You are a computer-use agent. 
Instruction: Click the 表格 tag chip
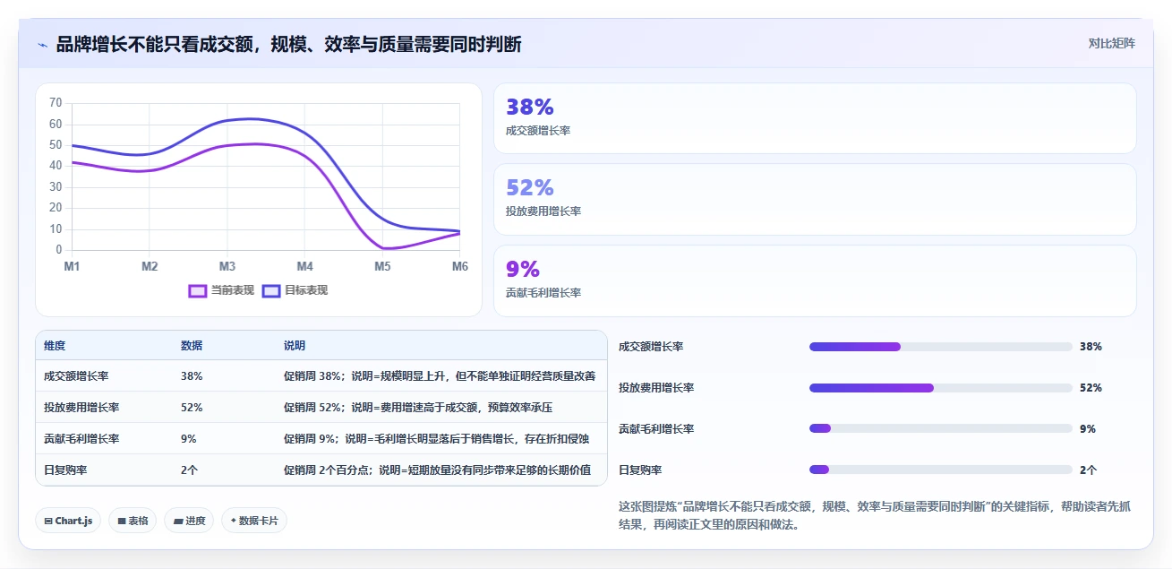[133, 521]
